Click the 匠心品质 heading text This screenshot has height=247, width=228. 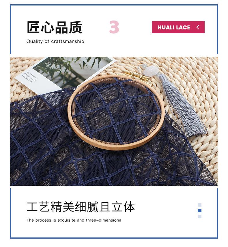[x=55, y=27]
